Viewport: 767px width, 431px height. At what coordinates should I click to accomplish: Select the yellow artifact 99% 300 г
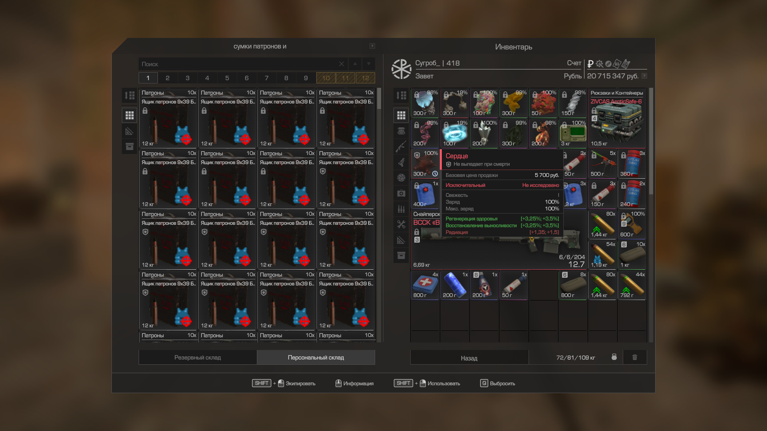(x=514, y=103)
